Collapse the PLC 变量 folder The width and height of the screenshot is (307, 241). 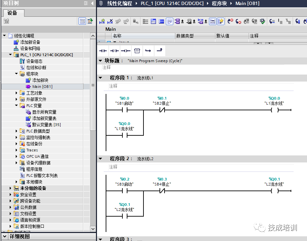tap(16, 105)
